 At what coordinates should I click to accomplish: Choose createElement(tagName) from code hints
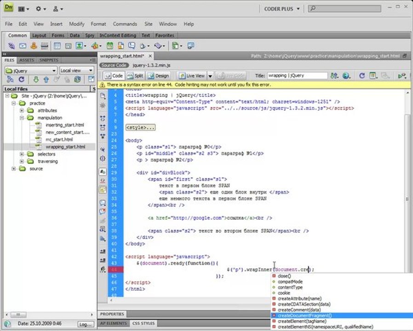pos(302,321)
